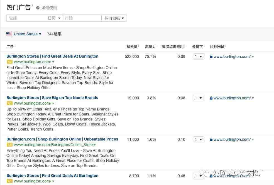Select the 522,000 search volume value

[x=132, y=56]
